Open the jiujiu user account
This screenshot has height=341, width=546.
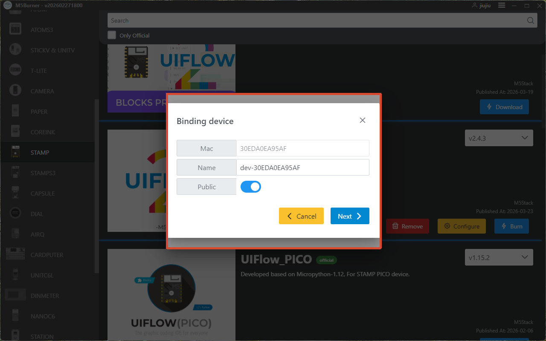482,6
